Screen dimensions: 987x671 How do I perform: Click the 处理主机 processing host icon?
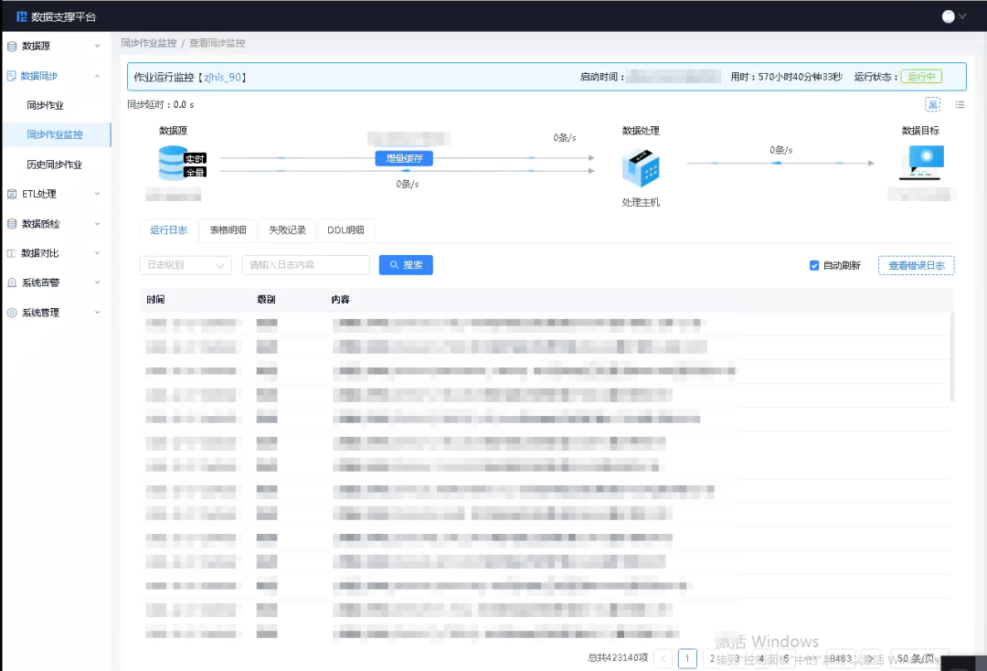(641, 167)
